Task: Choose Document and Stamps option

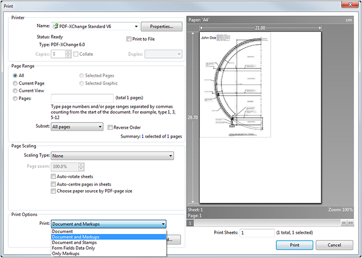Action: click(108, 243)
